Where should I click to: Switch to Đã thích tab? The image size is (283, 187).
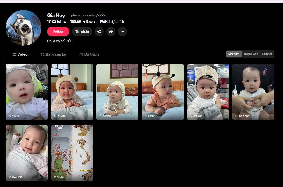click(x=89, y=54)
